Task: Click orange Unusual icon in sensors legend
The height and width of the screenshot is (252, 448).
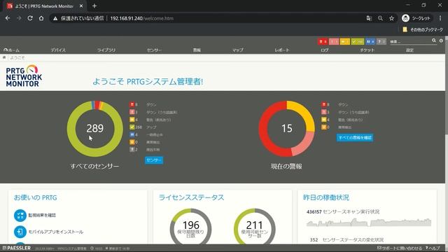Action: (132, 142)
